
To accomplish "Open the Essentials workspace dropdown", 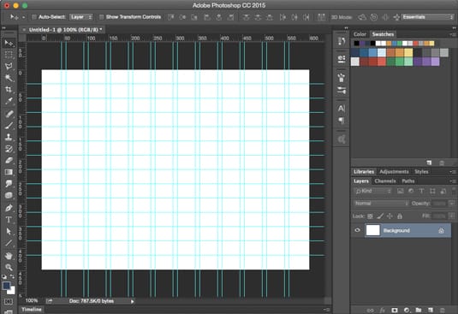I will tap(427, 17).
